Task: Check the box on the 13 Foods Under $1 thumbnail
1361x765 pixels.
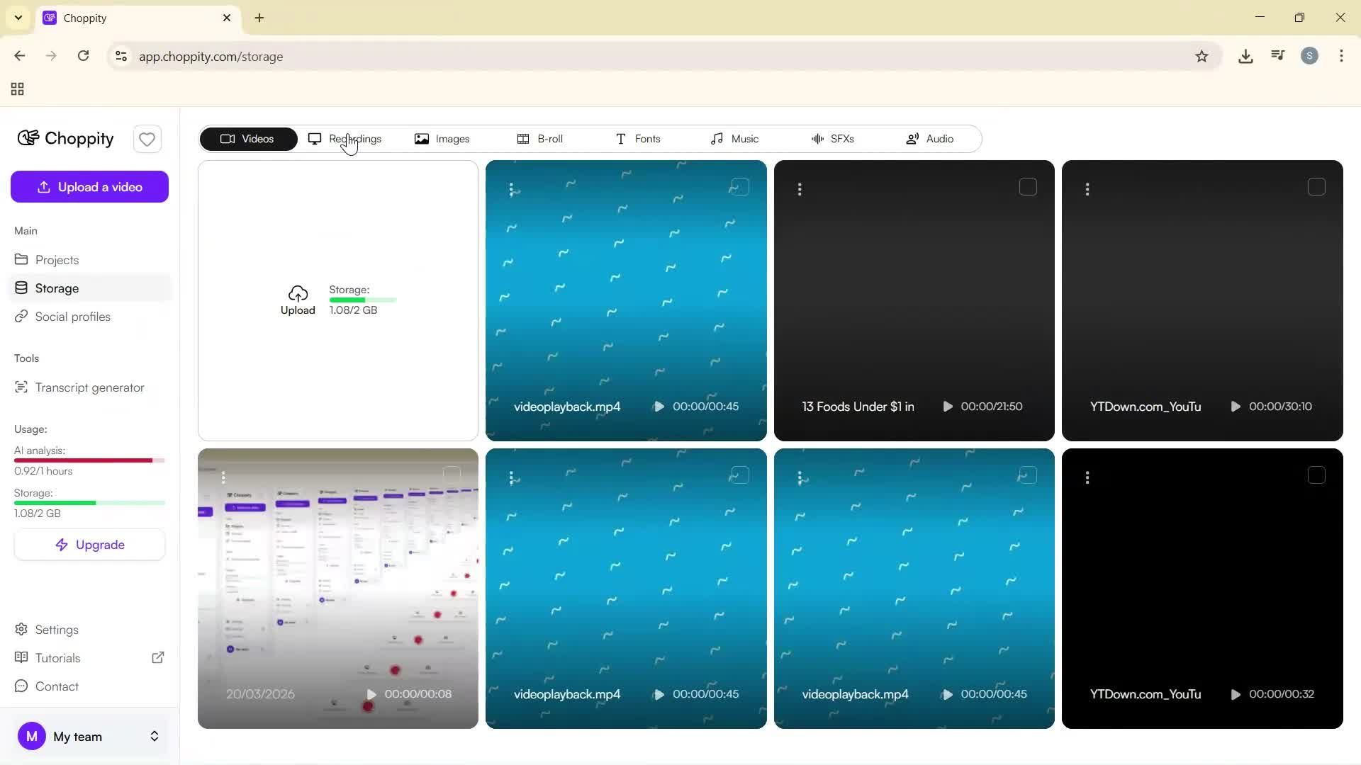Action: point(1029,186)
